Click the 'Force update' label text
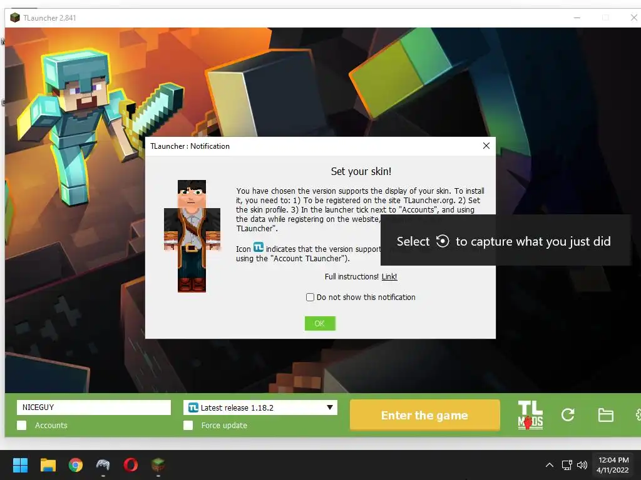The image size is (641, 480). point(224,425)
